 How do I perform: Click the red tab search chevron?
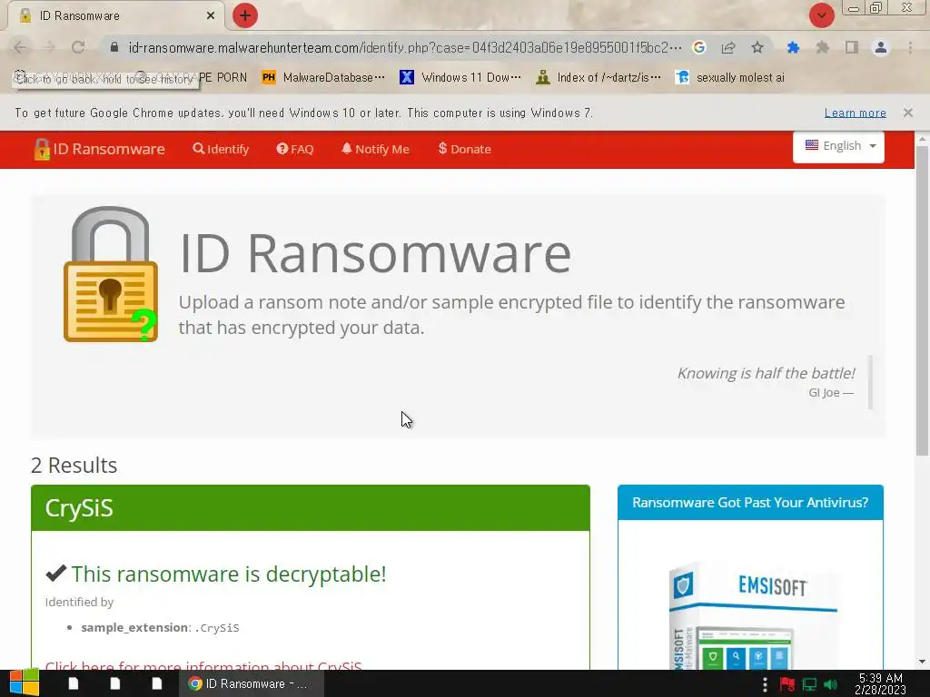[821, 15]
